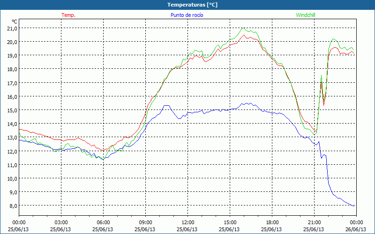The height and width of the screenshot is (234, 375).
Task: Click the 15:00 time axis label
Action: (230, 223)
